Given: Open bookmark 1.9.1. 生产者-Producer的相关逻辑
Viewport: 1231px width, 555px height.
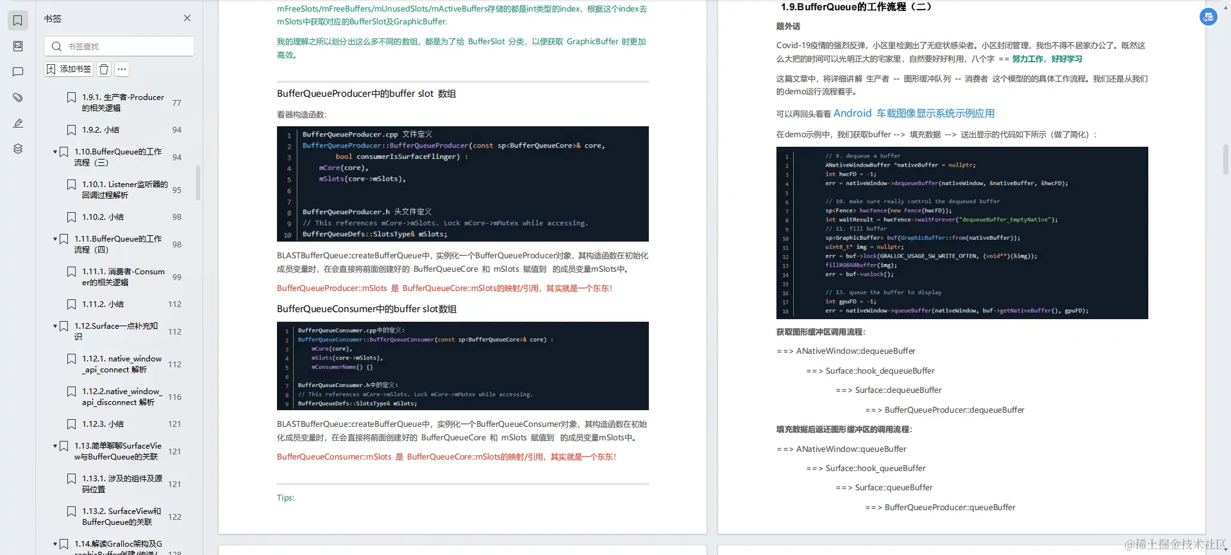Looking at the screenshot, I should click(x=123, y=103).
